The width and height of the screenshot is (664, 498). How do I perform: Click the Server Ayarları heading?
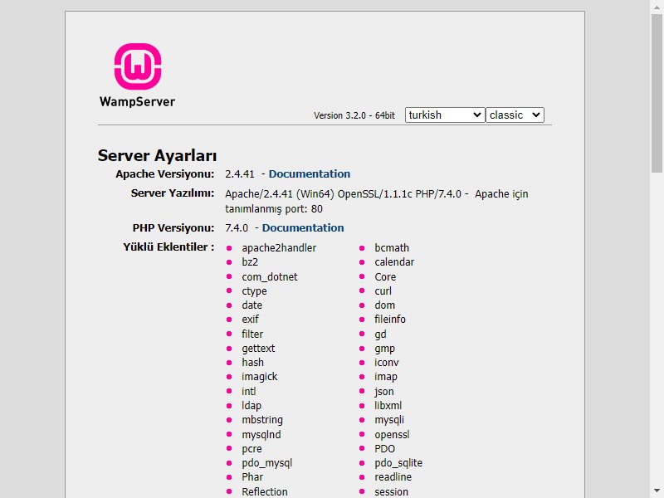click(x=157, y=155)
